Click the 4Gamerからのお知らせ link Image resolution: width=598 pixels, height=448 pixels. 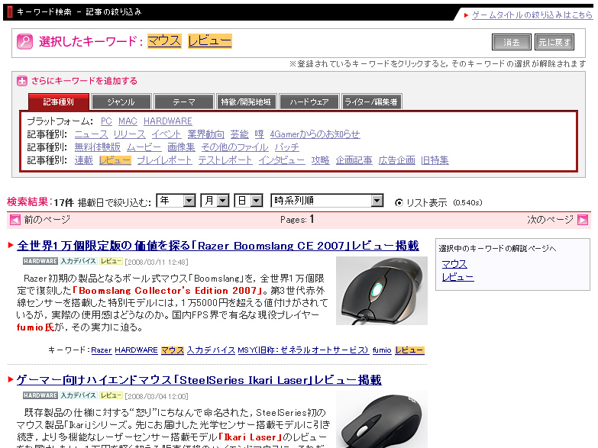[315, 134]
